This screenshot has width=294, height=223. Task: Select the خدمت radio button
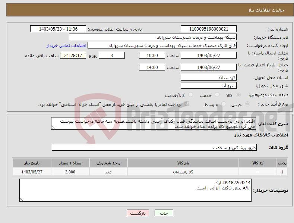pyautogui.click(x=217, y=95)
